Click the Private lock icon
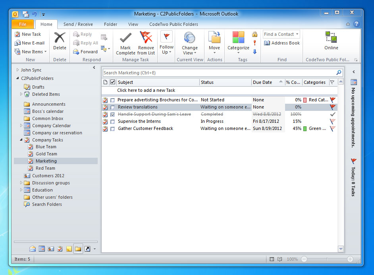The width and height of the screenshot is (374, 275). (255, 34)
